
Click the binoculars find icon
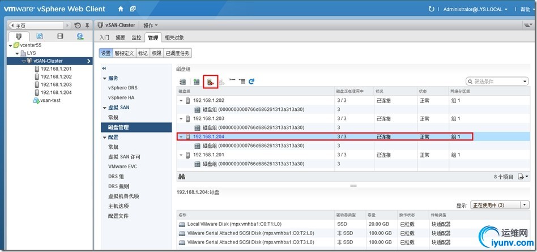181,177
